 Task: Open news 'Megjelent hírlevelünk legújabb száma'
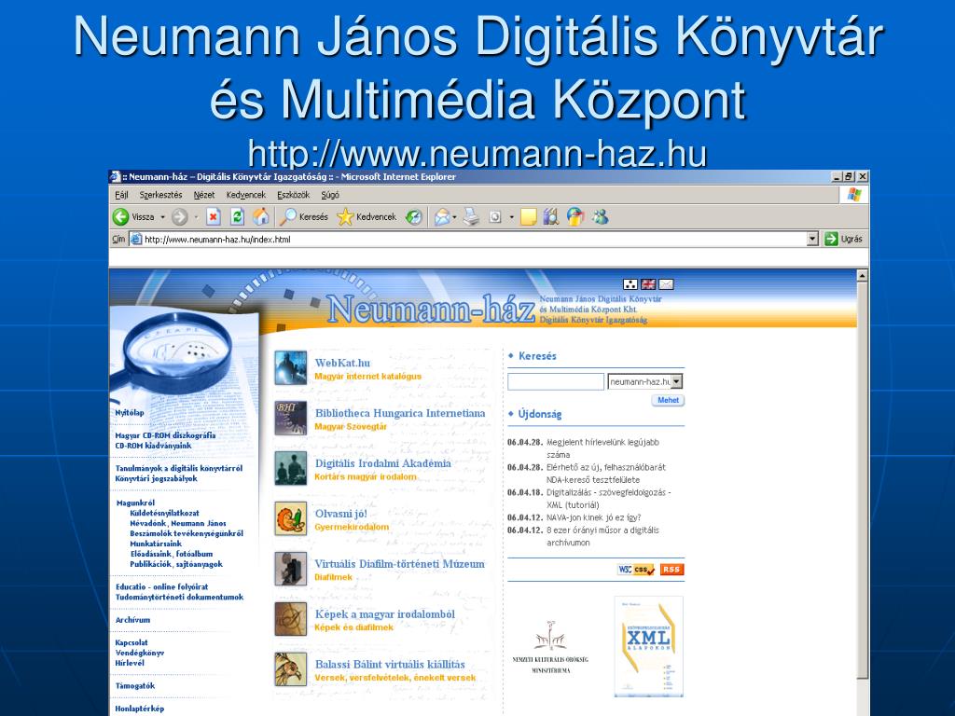(602, 448)
